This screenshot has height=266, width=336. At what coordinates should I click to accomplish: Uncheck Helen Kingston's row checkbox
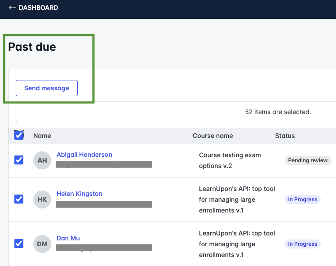[x=19, y=199]
